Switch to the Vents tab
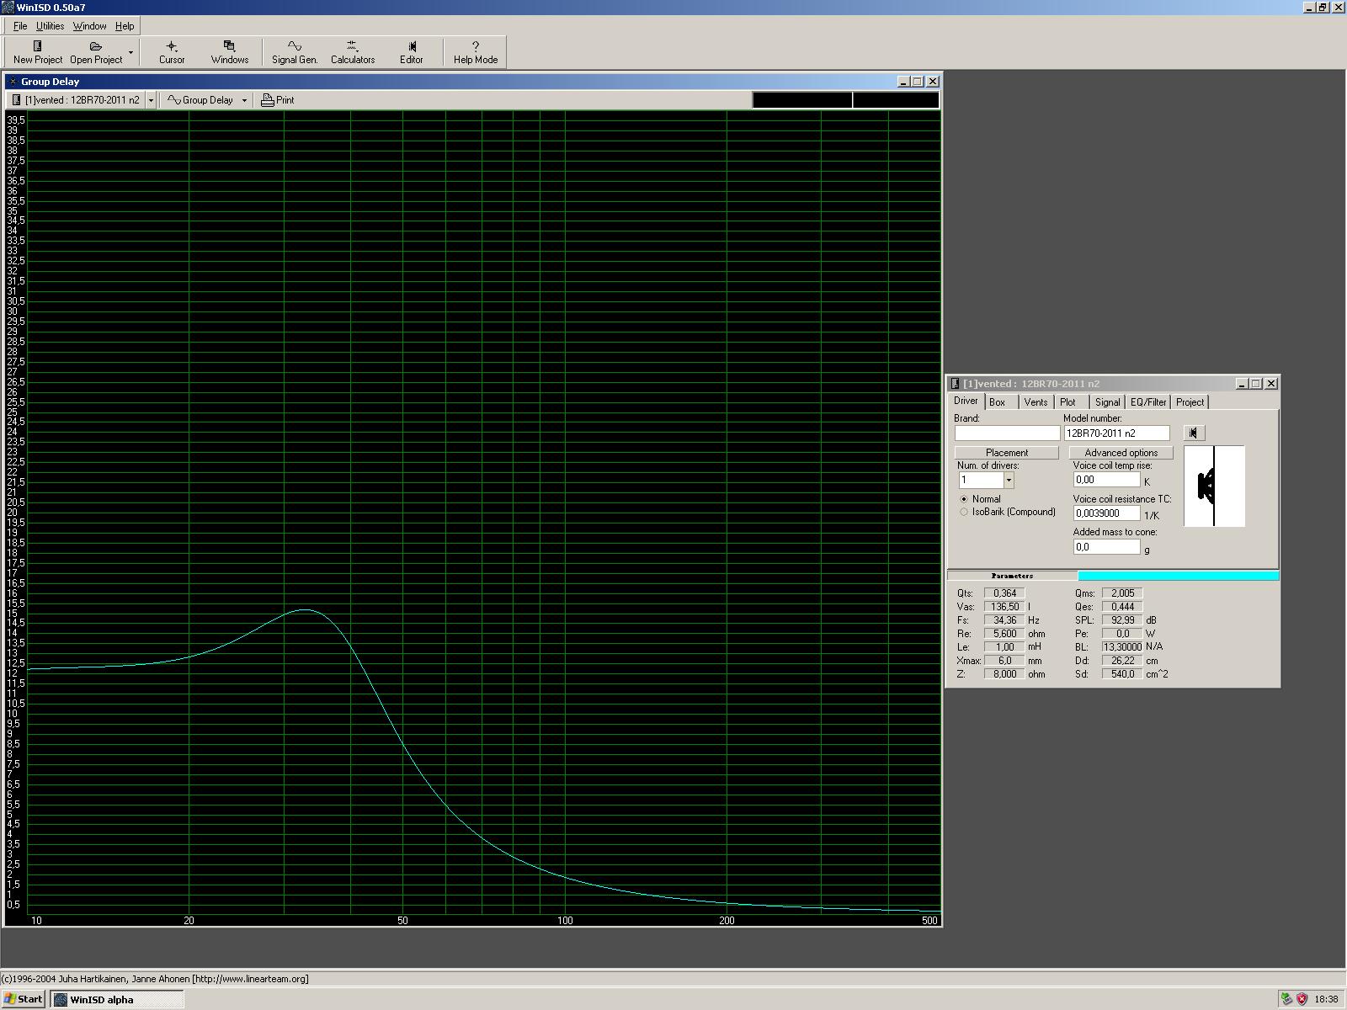Screen dimensions: 1347x1010 (x=1036, y=402)
